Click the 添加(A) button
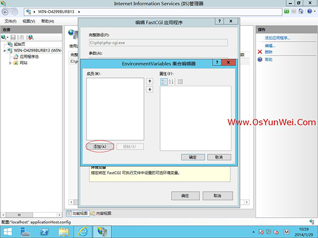318x238 pixels. (x=100, y=146)
